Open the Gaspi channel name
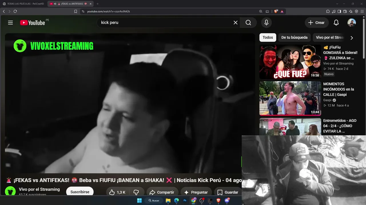This screenshot has height=205, width=366. point(327,100)
